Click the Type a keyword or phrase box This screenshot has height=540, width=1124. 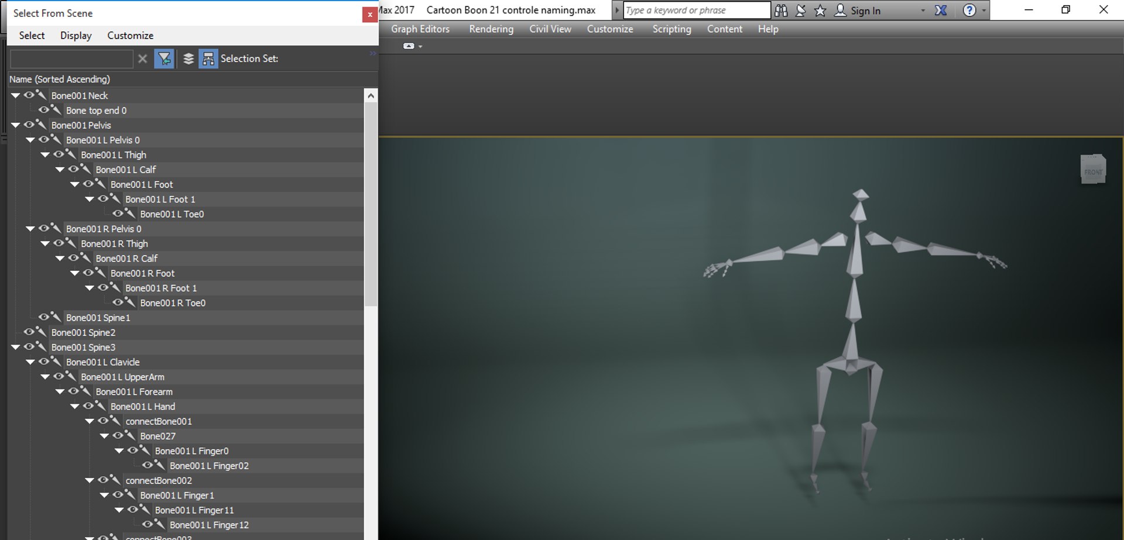(x=697, y=10)
